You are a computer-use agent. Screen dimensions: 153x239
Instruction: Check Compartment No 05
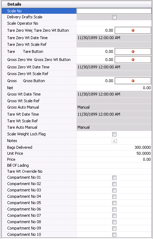[114, 203]
